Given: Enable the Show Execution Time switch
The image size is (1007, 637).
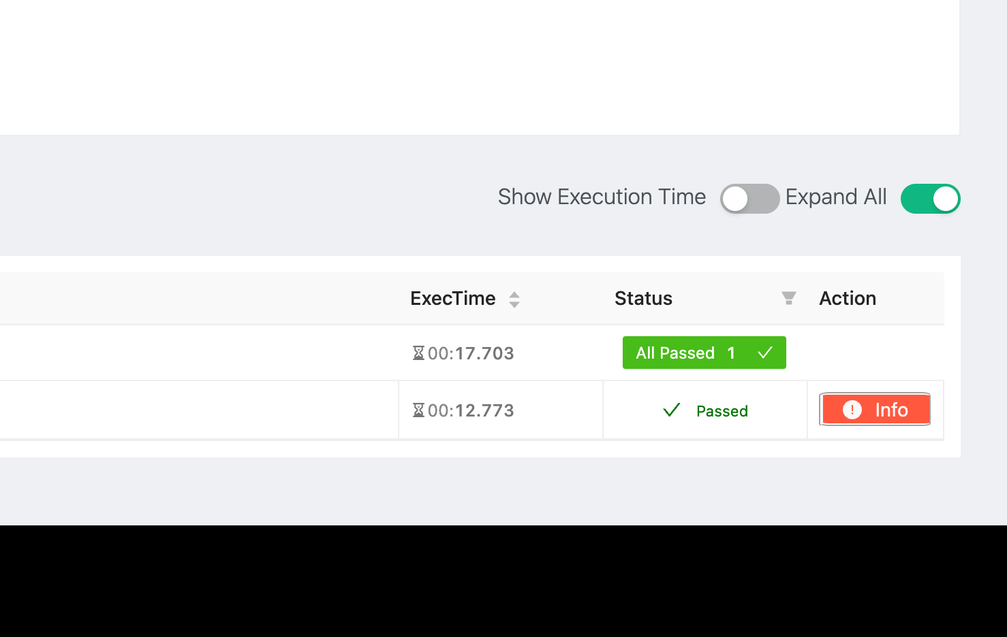Looking at the screenshot, I should pyautogui.click(x=749, y=199).
